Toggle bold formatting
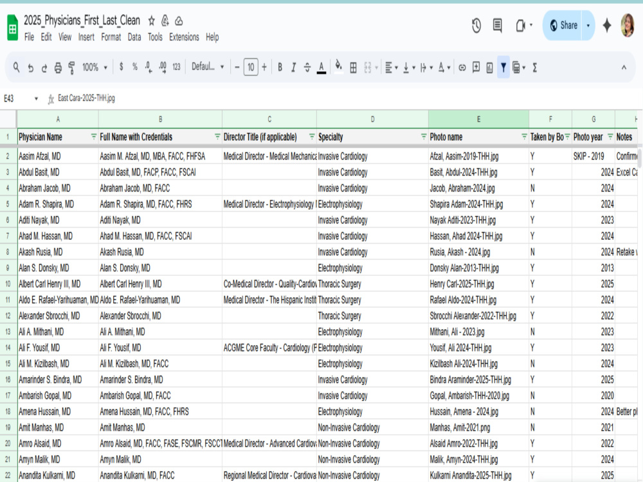Screen dimensions: 643x482 pyautogui.click(x=280, y=67)
